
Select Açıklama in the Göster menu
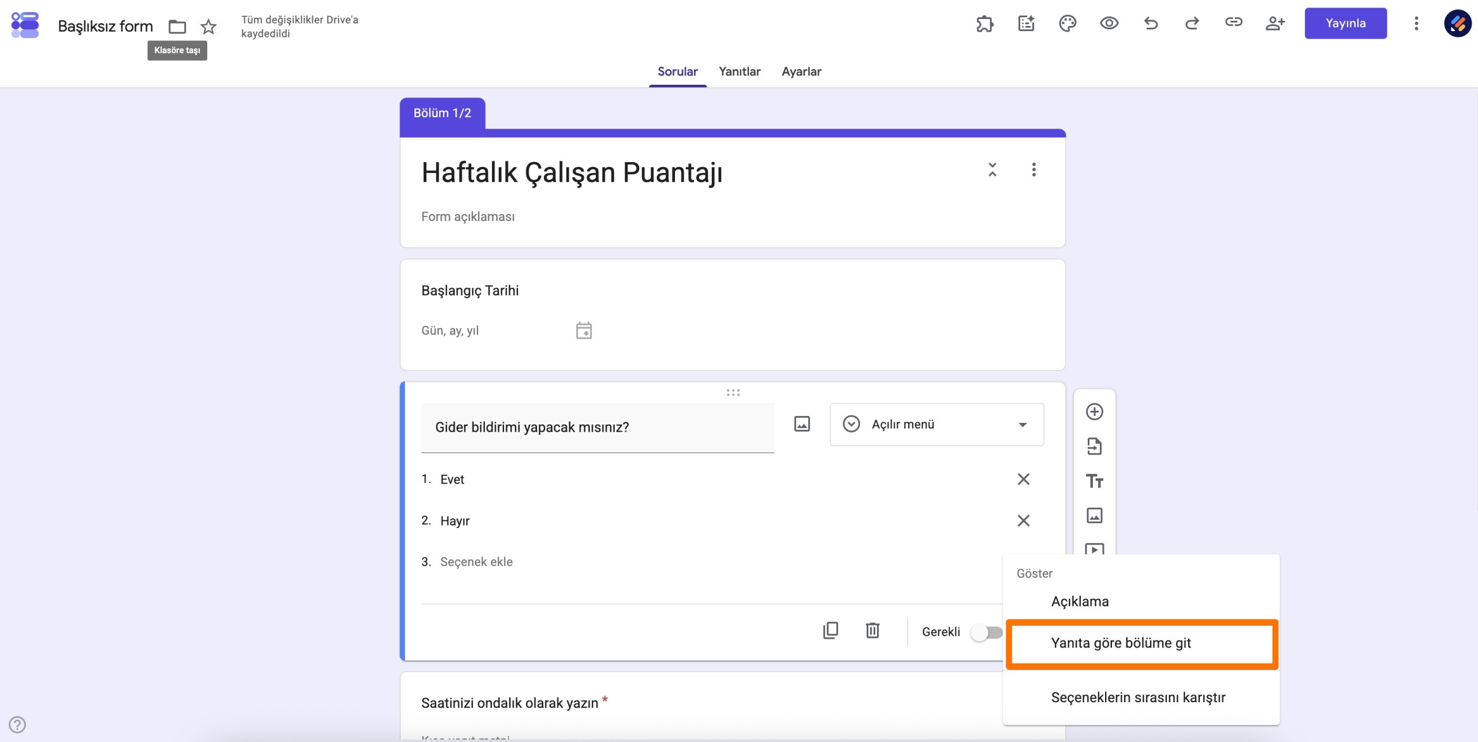[x=1141, y=602]
